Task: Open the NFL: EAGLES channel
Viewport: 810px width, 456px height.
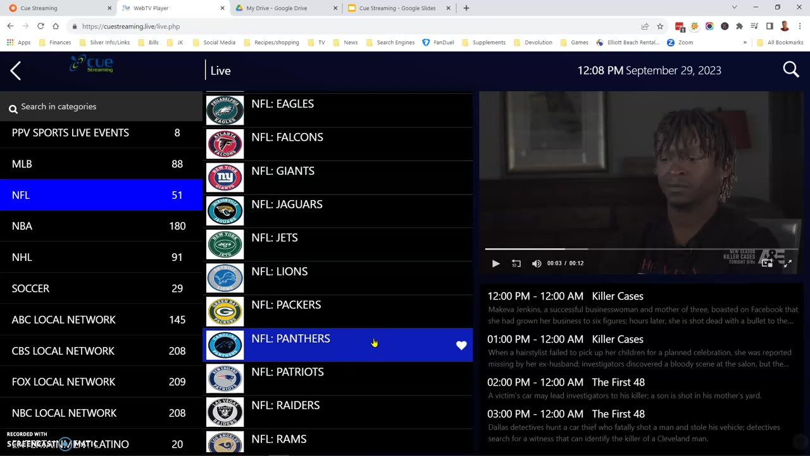Action: pyautogui.click(x=337, y=110)
